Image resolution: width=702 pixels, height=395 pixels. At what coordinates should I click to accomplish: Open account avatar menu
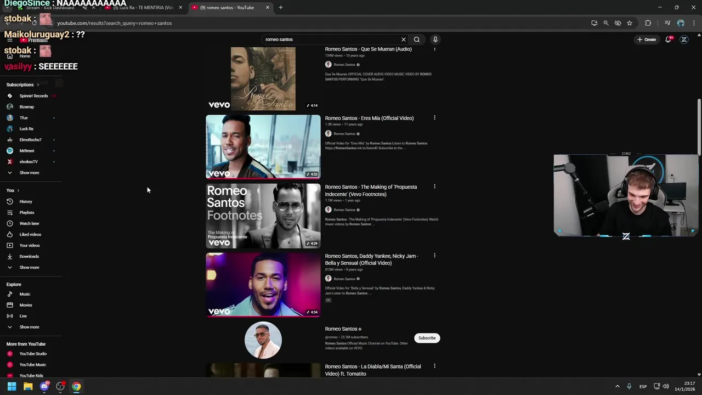(684, 39)
